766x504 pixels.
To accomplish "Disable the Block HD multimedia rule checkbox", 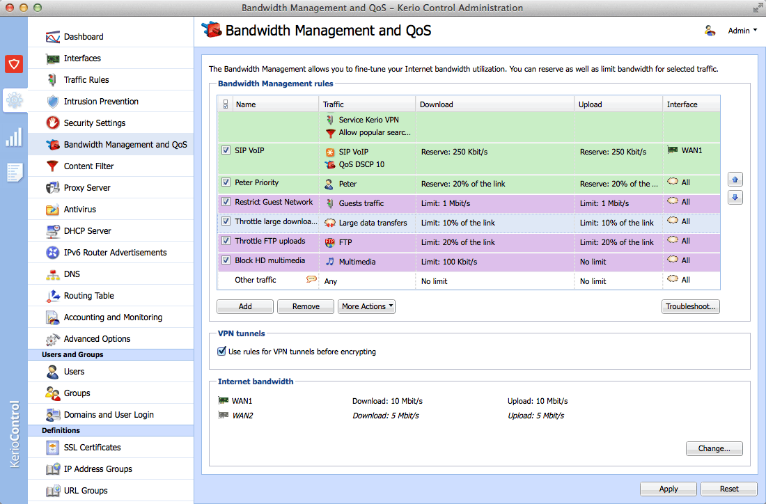I will click(x=226, y=260).
